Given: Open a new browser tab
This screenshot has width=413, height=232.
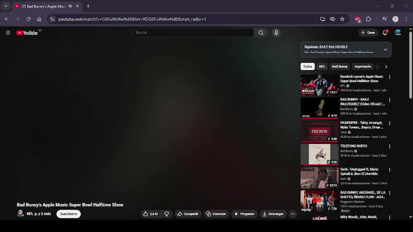Looking at the screenshot, I should click(x=88, y=6).
